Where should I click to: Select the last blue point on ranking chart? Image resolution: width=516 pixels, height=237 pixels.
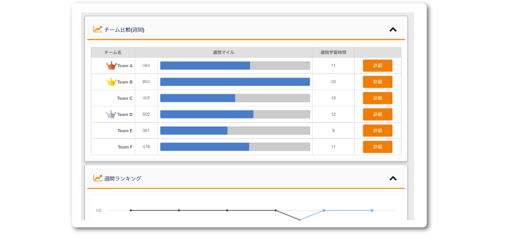pos(372,210)
